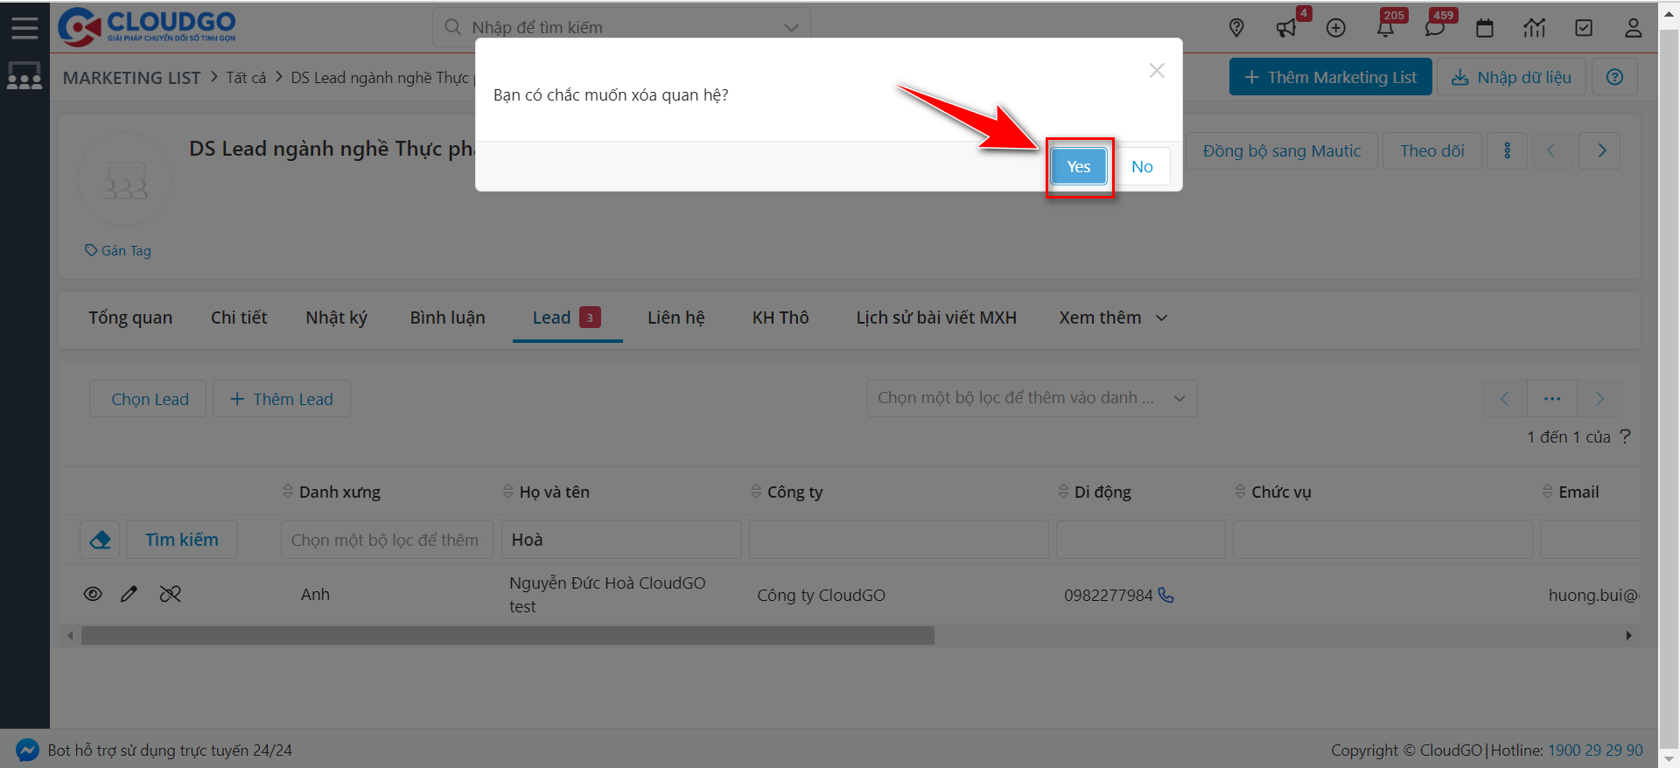The width and height of the screenshot is (1680, 768).
Task: Expand the search box dropdown arrow
Action: click(x=791, y=28)
